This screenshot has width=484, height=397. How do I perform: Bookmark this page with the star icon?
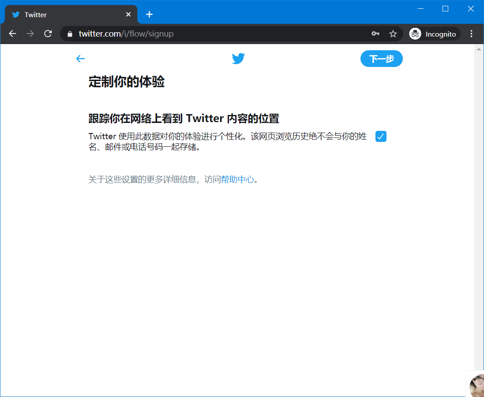[x=393, y=33]
